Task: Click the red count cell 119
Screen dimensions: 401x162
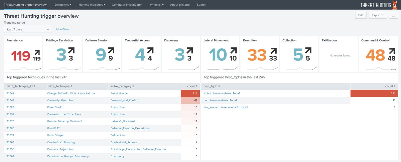Action: click(190, 93)
